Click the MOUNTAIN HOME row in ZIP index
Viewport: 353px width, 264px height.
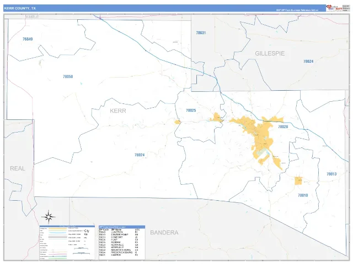click(x=119, y=250)
